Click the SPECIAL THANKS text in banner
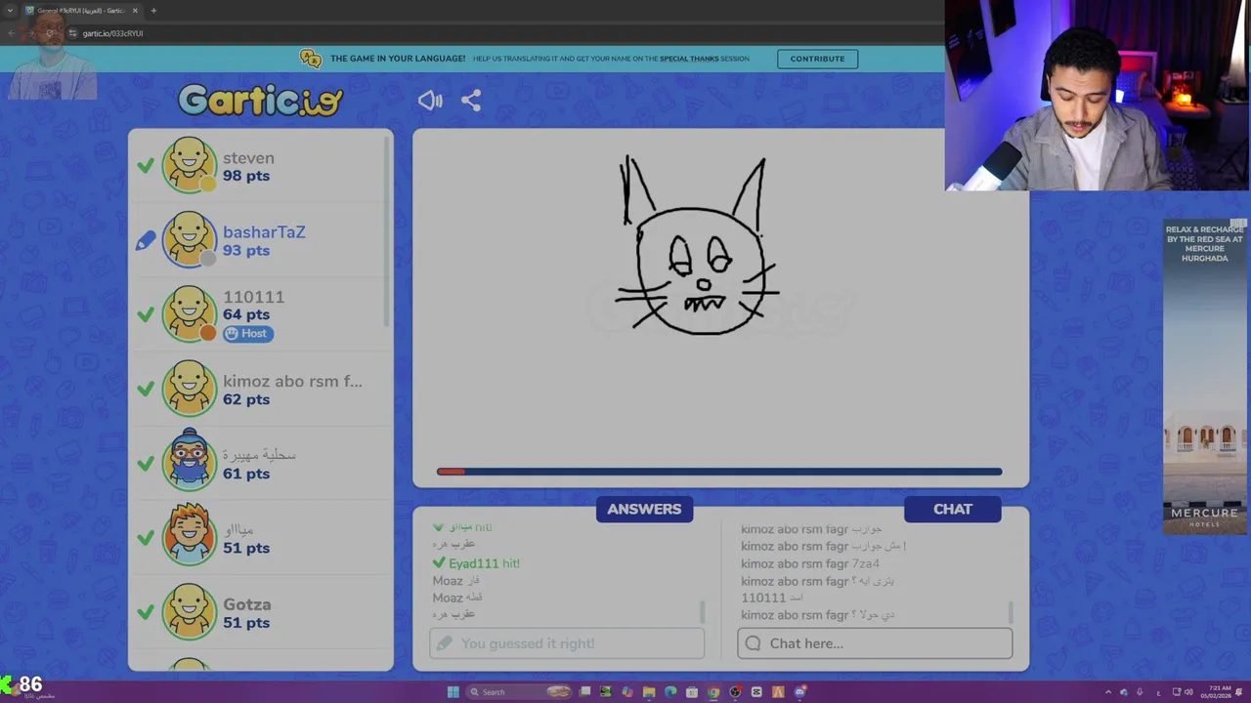Viewport: 1251px width, 703px height. click(689, 59)
